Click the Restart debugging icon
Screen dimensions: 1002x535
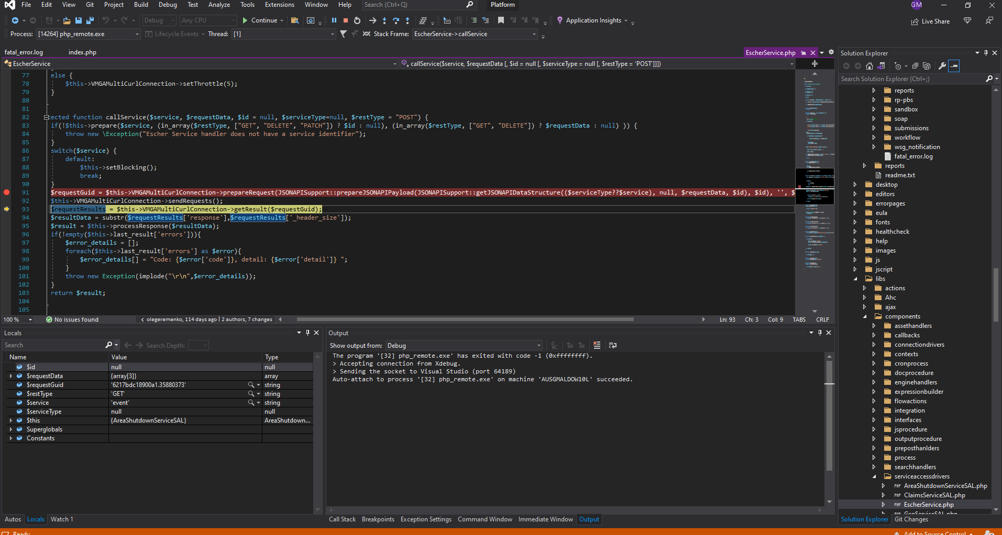357,20
